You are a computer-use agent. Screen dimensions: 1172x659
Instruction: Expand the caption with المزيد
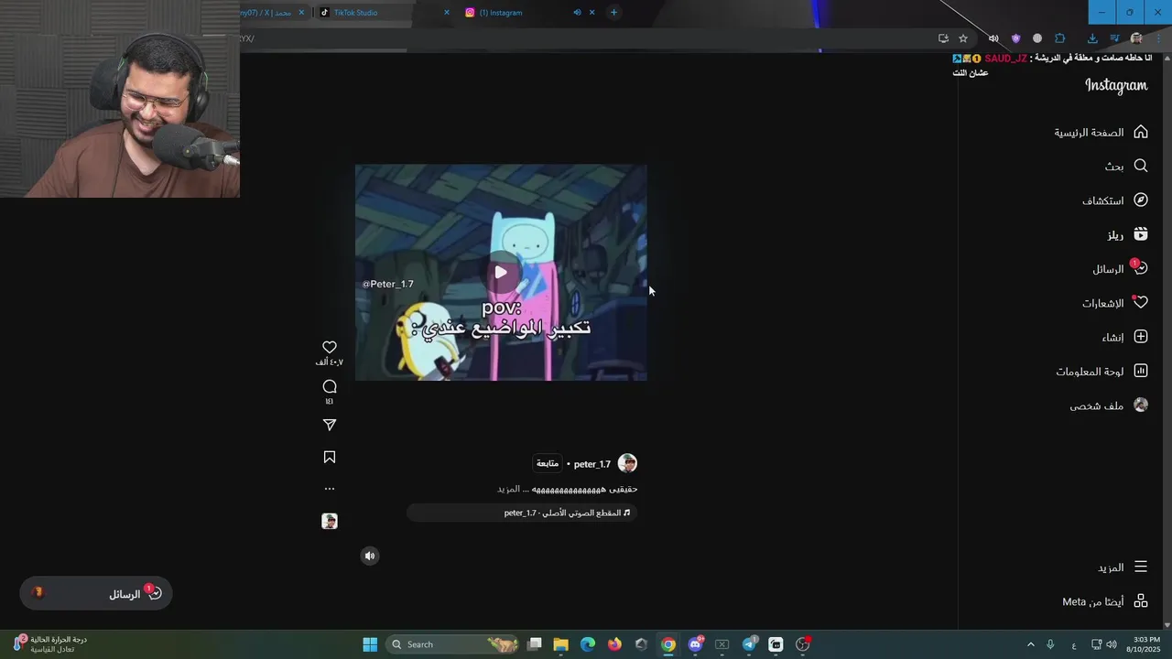[x=508, y=489]
